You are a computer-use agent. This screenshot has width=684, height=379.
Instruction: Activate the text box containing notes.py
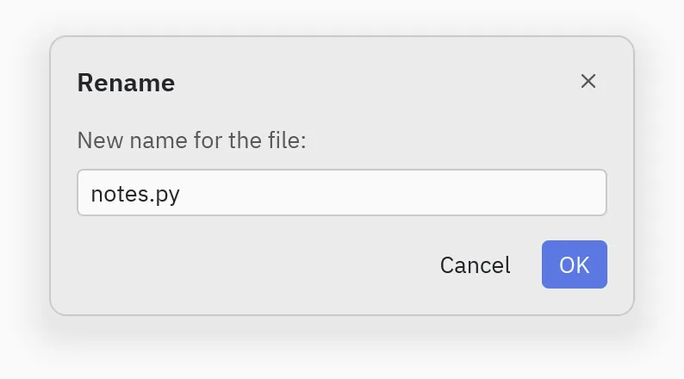point(342,193)
